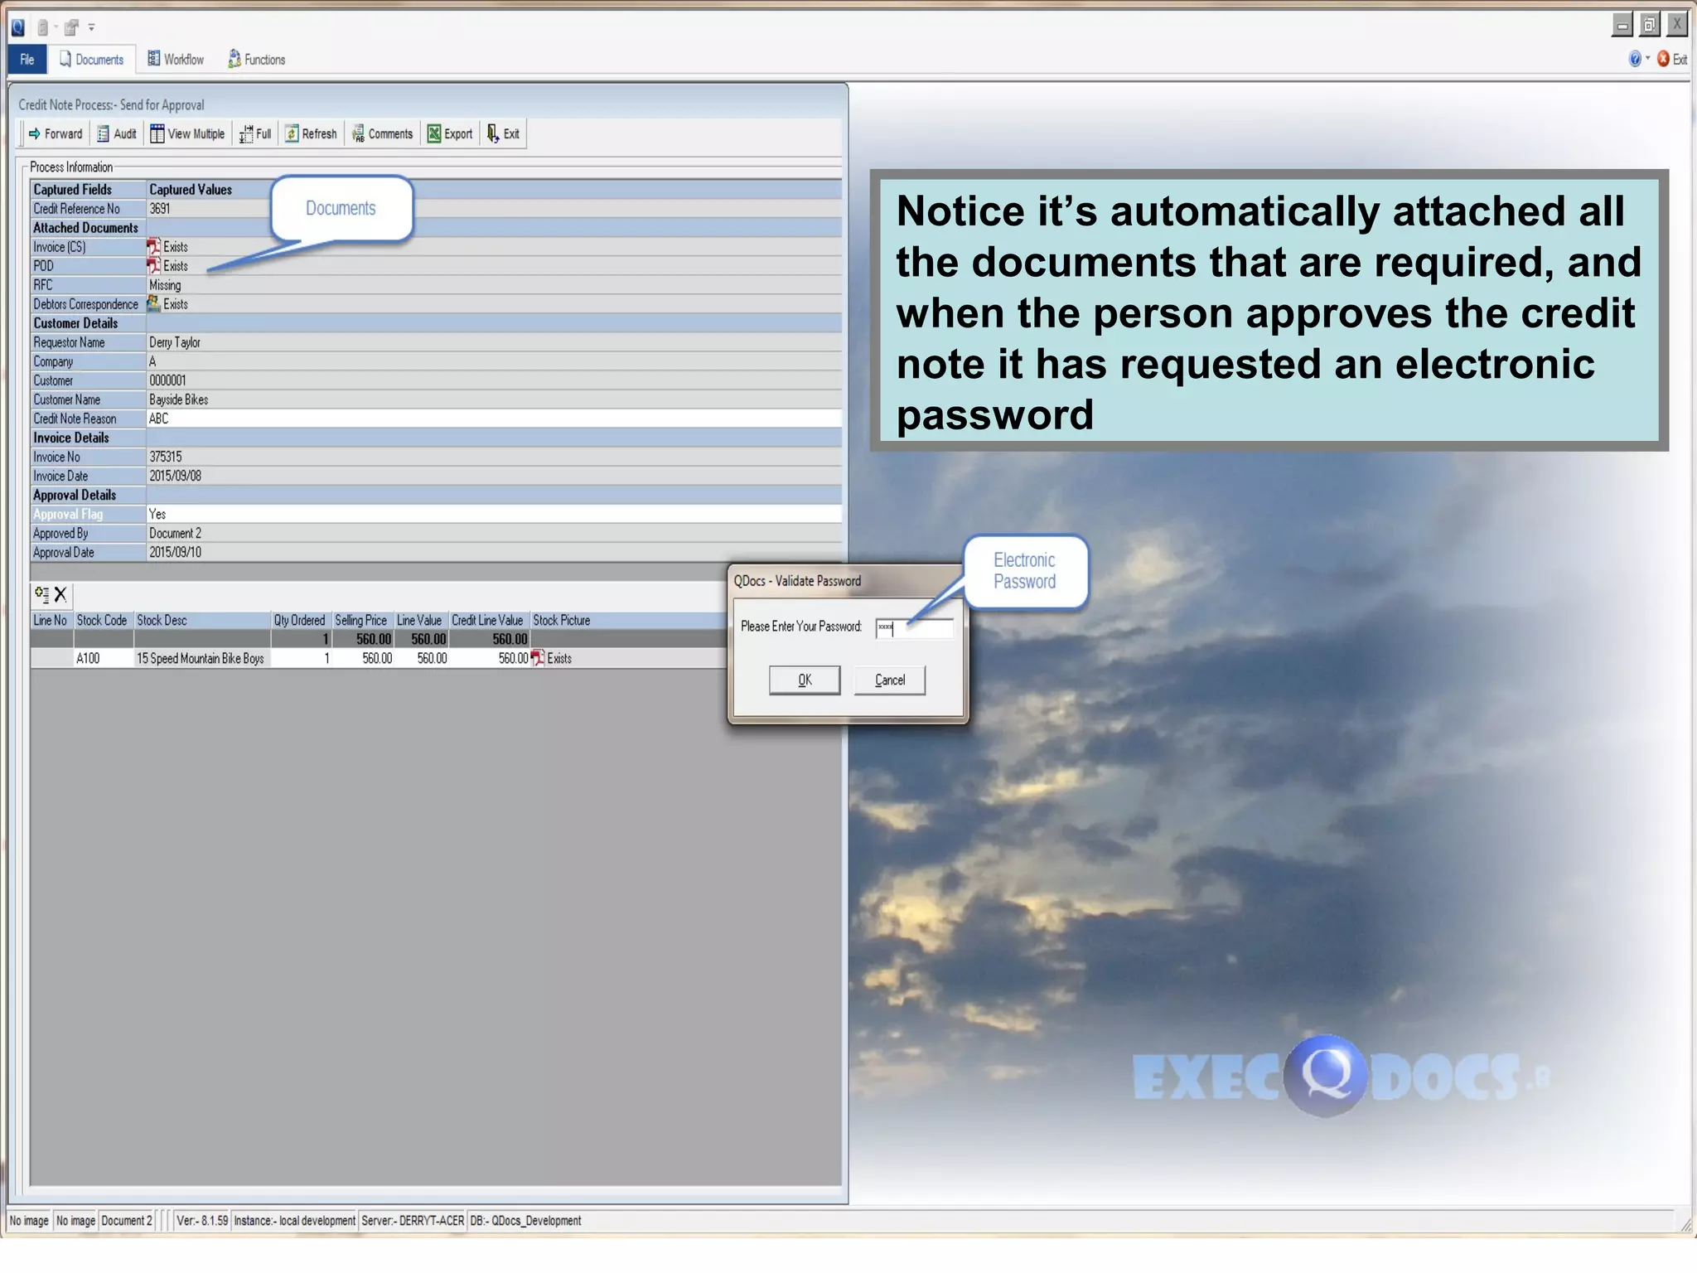Click the help icon at top right
Viewport: 1697px width, 1273px height.
coord(1635,60)
